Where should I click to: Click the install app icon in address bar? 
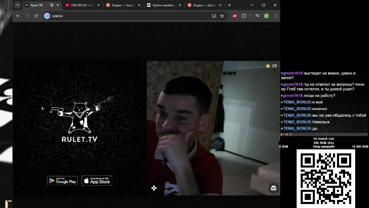pos(214,16)
